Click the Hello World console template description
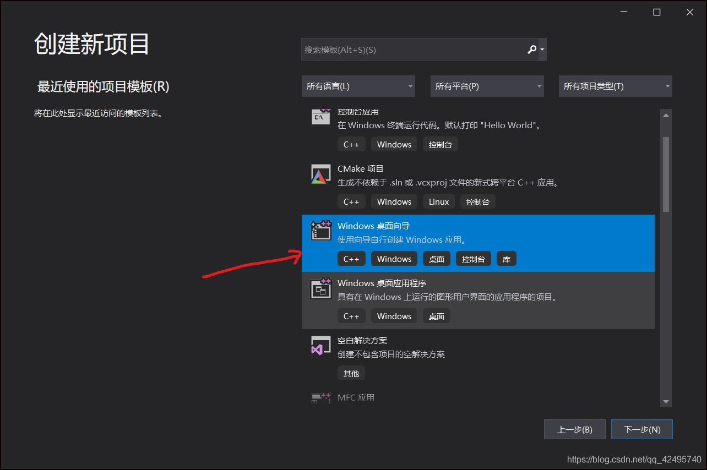Viewport: 707px width, 470px height. [440, 125]
